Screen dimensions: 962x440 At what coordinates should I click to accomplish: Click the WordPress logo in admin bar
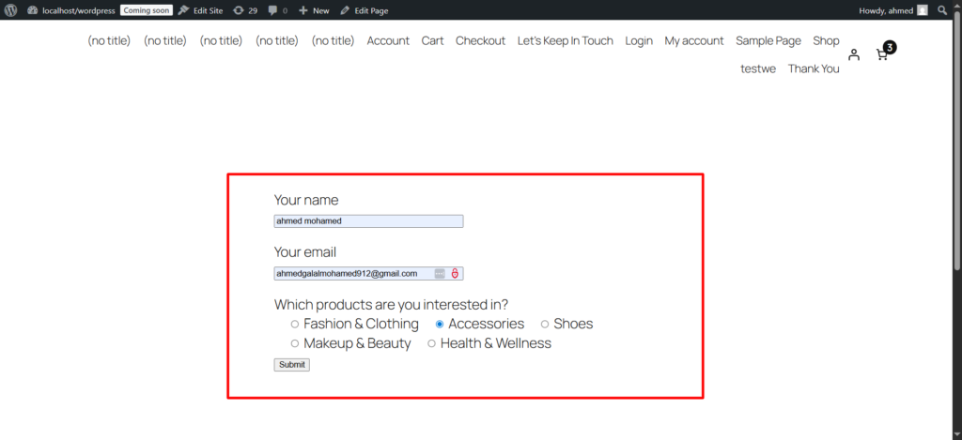[11, 10]
